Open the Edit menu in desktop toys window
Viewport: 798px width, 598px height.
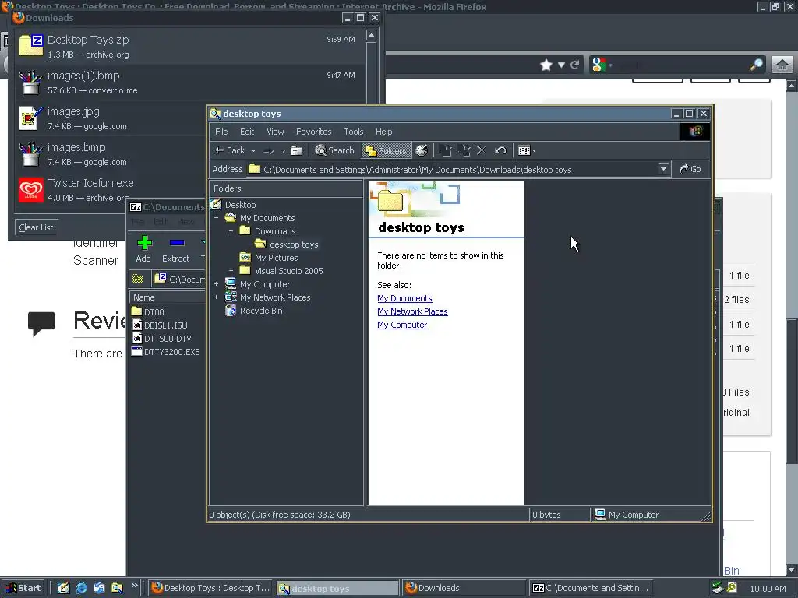coord(247,132)
